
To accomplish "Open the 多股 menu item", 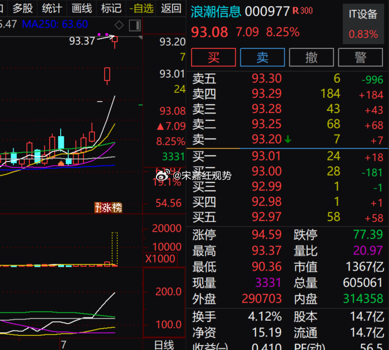I will [23, 8].
